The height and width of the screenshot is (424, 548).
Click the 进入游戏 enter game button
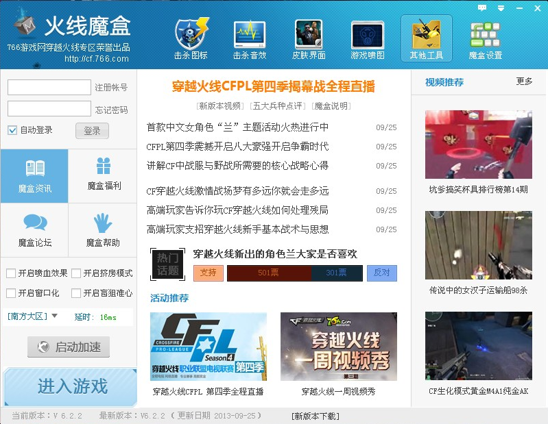pos(70,386)
